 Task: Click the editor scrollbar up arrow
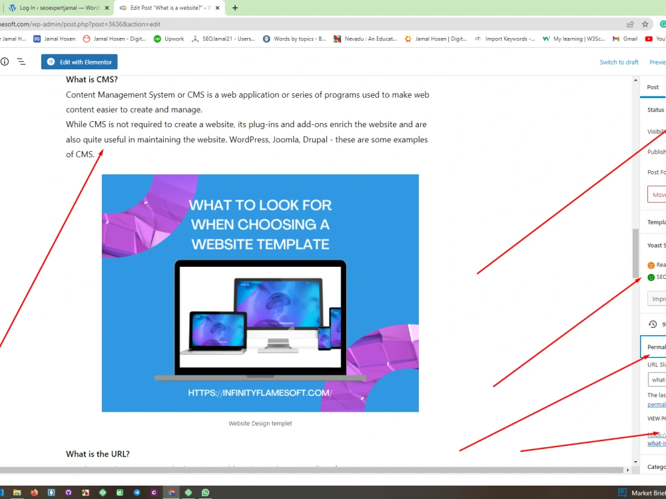[635, 80]
